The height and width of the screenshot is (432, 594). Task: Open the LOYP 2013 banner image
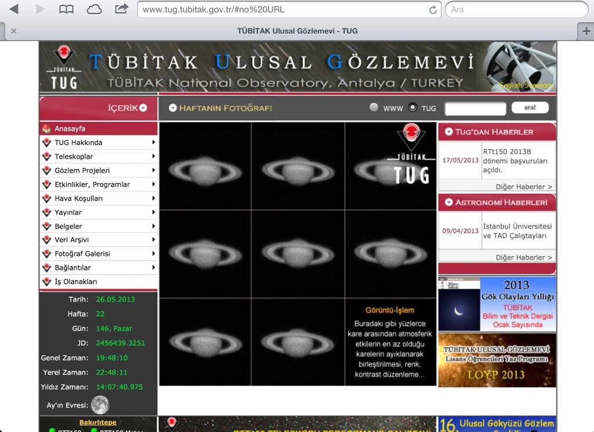pyautogui.click(x=497, y=360)
